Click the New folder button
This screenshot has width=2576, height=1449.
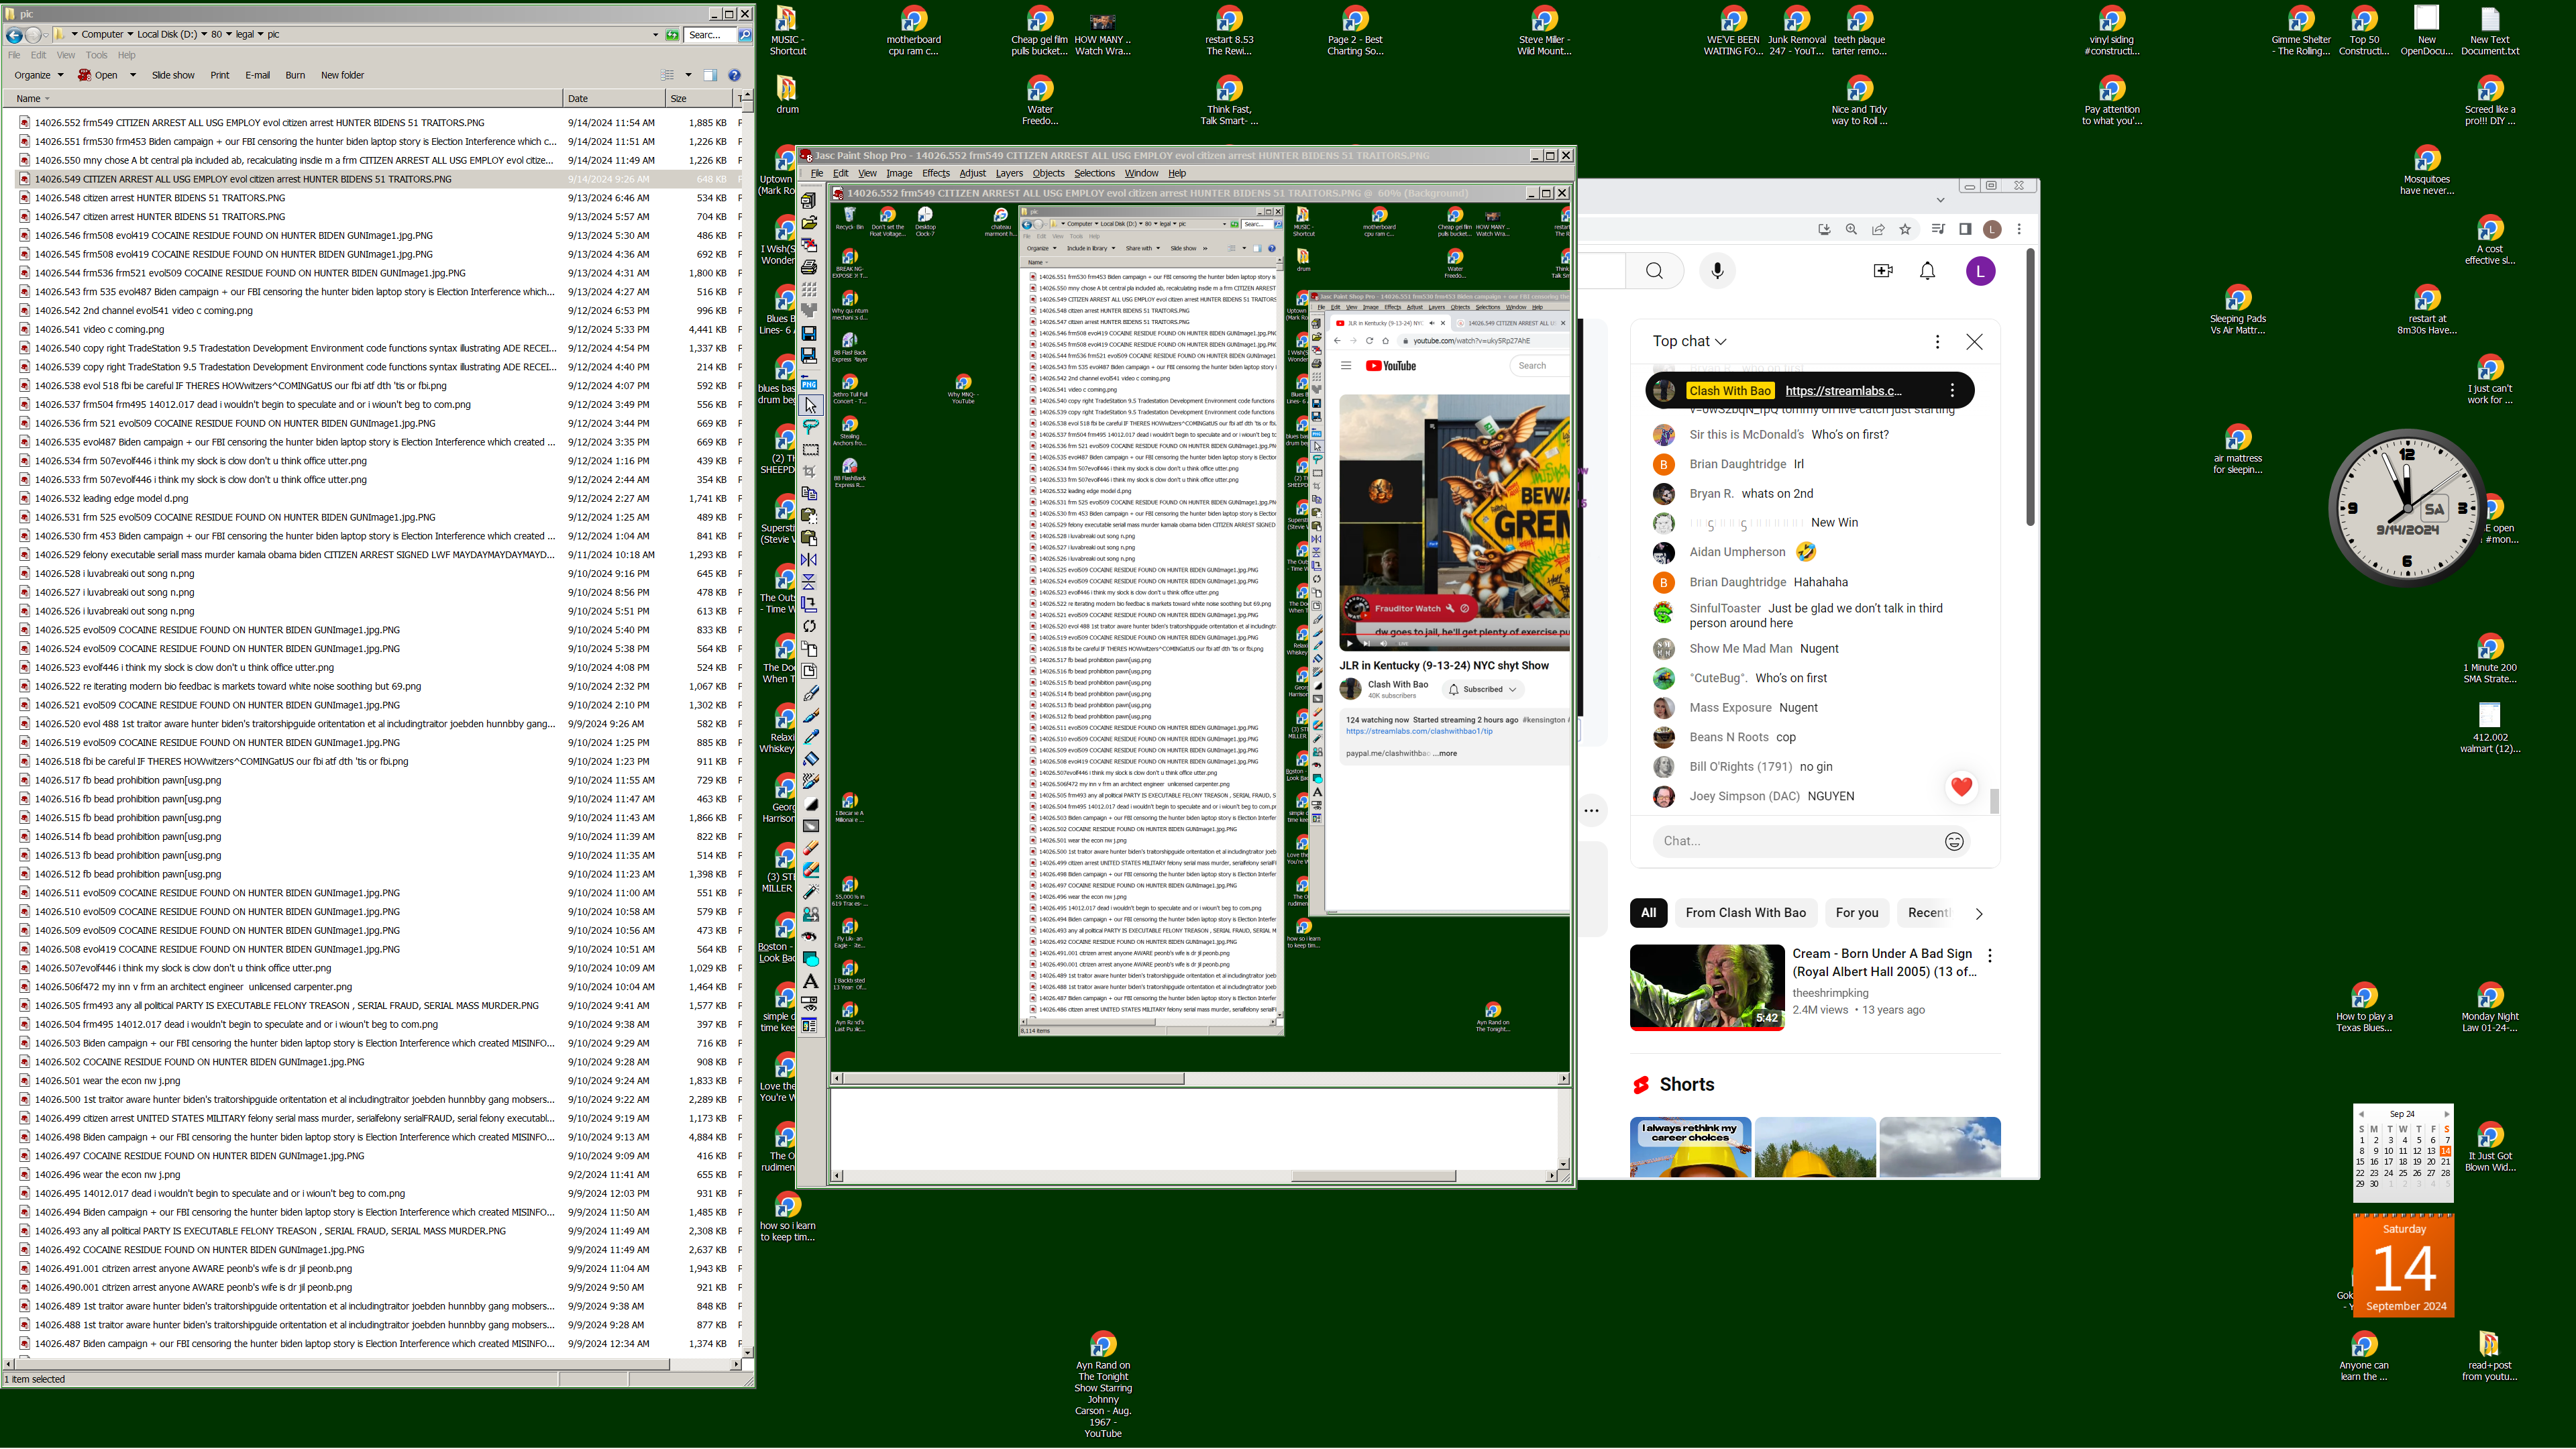pyautogui.click(x=342, y=75)
